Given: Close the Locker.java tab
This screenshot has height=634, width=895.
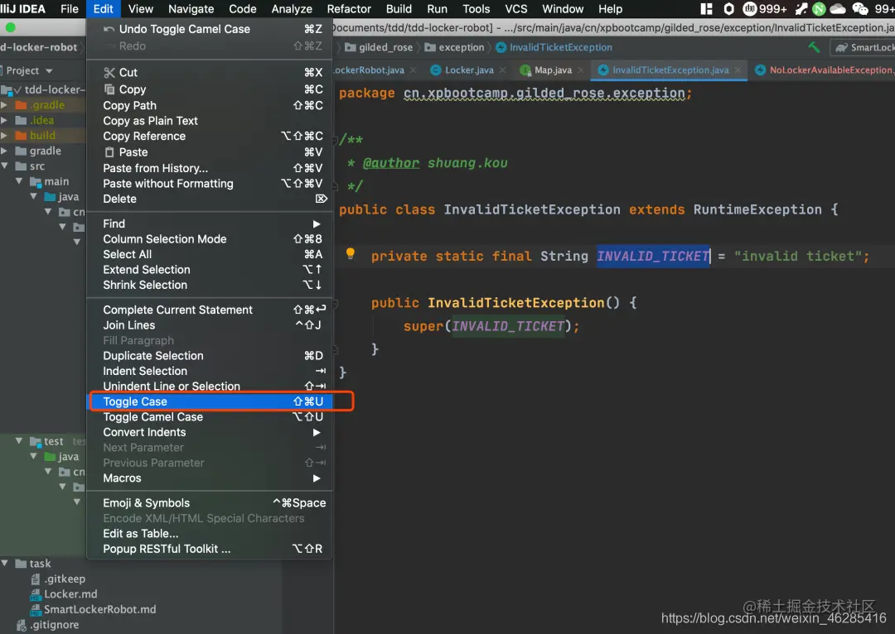Looking at the screenshot, I should pyautogui.click(x=502, y=70).
